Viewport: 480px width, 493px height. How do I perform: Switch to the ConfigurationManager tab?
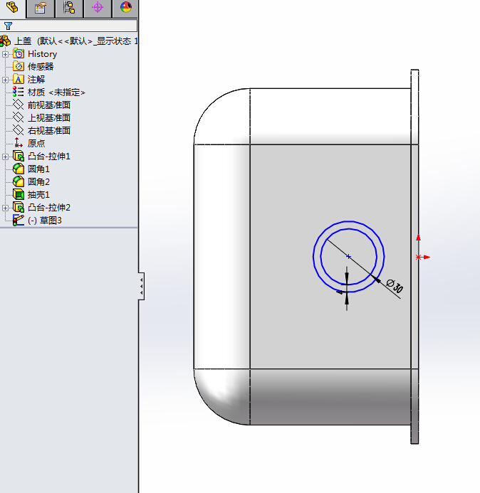(69, 9)
